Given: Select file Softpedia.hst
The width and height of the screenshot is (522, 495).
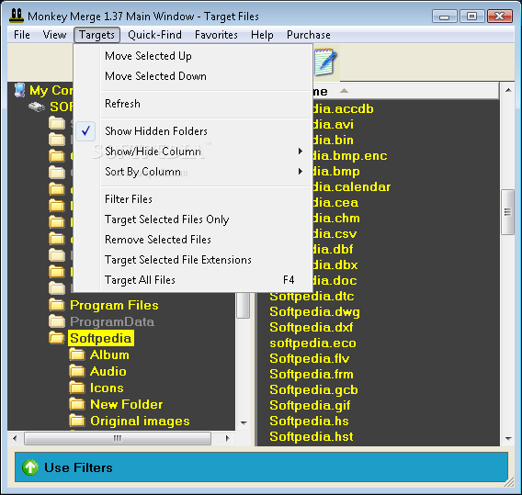Looking at the screenshot, I should click(x=312, y=437).
